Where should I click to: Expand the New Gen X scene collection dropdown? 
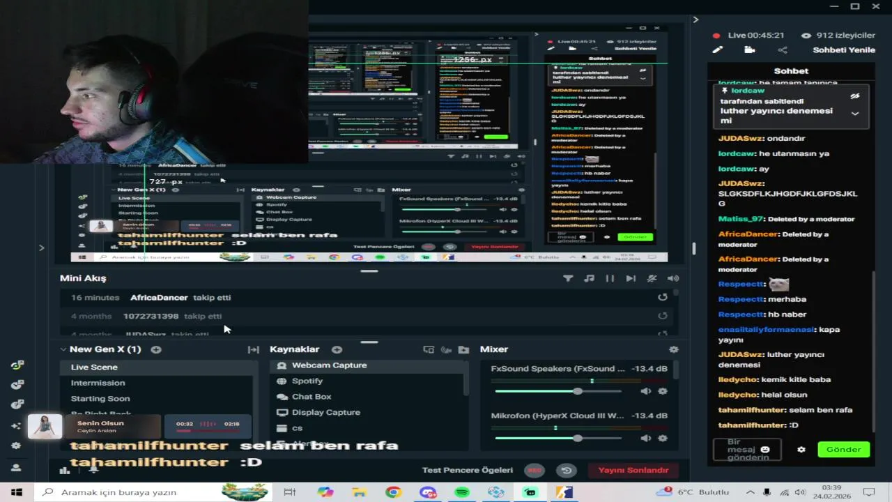(x=63, y=349)
